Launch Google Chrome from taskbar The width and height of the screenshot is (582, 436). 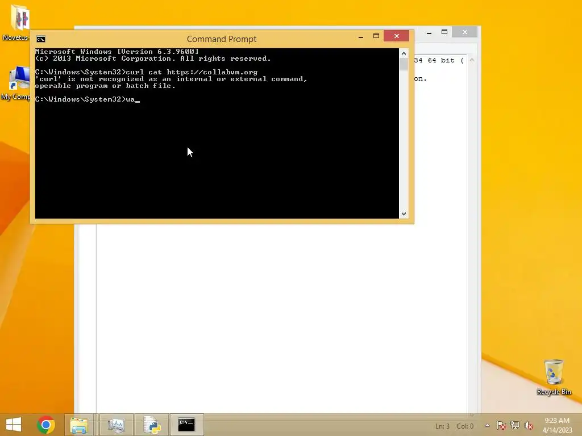point(46,425)
